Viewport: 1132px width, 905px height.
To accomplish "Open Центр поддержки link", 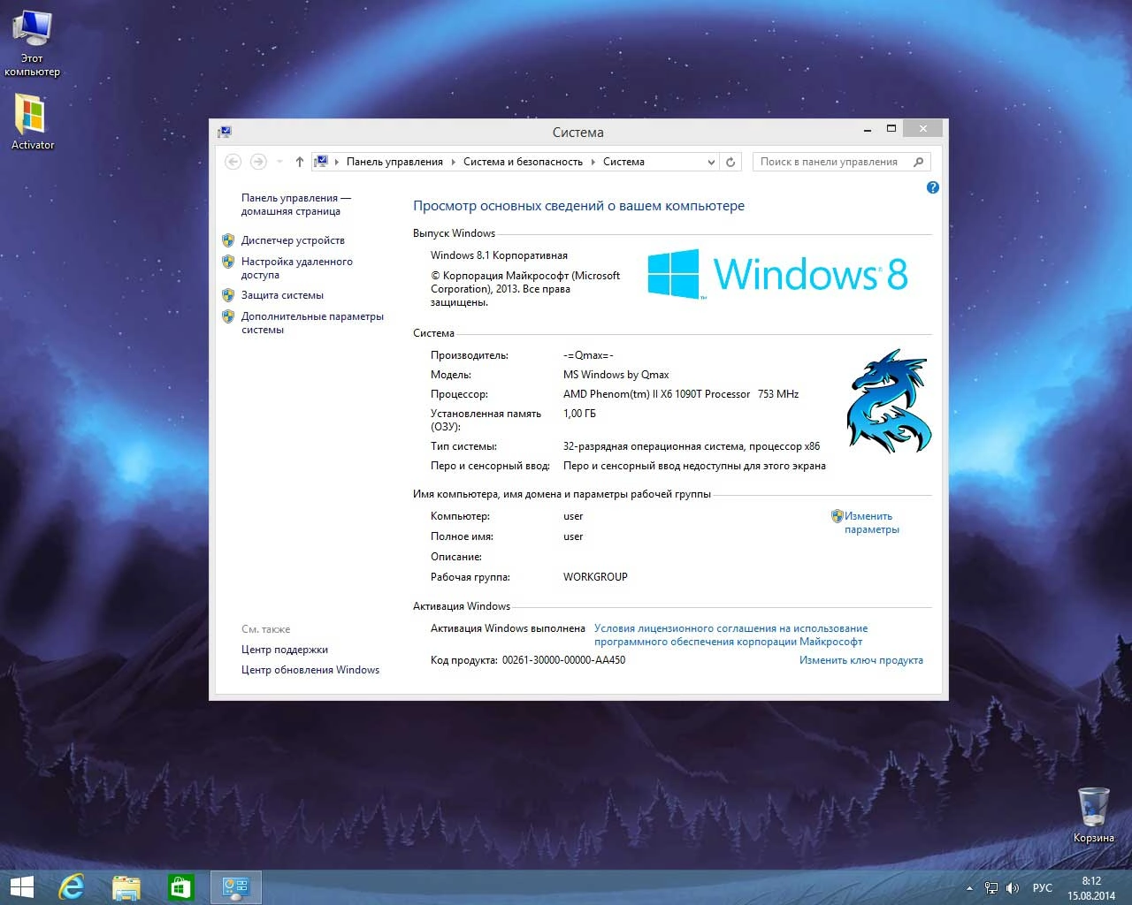I will click(x=285, y=650).
